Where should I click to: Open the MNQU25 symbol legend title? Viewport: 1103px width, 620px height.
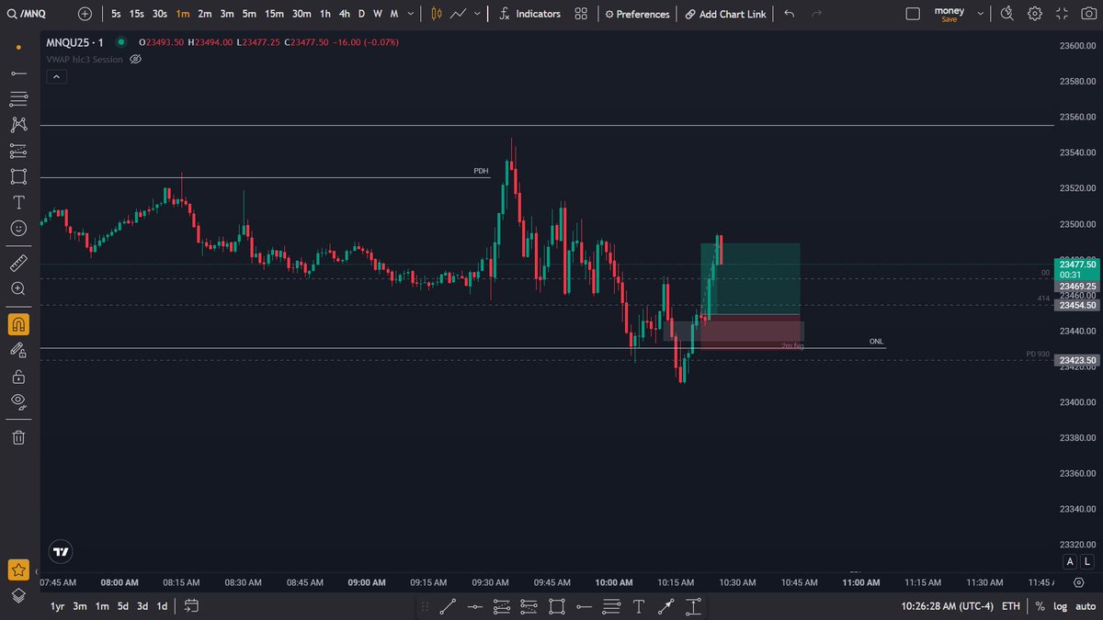tap(75, 42)
